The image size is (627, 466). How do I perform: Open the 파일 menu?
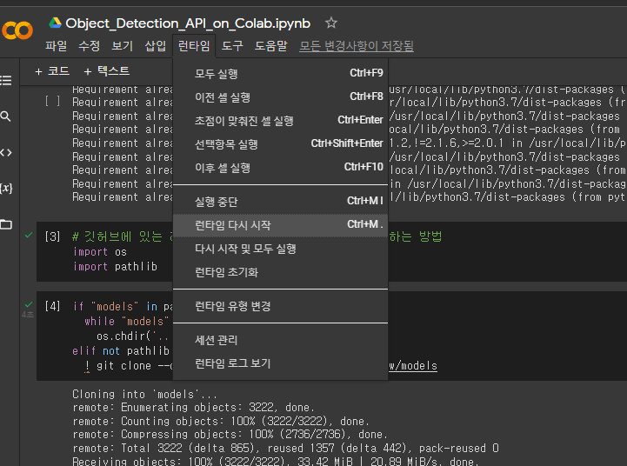click(x=56, y=45)
